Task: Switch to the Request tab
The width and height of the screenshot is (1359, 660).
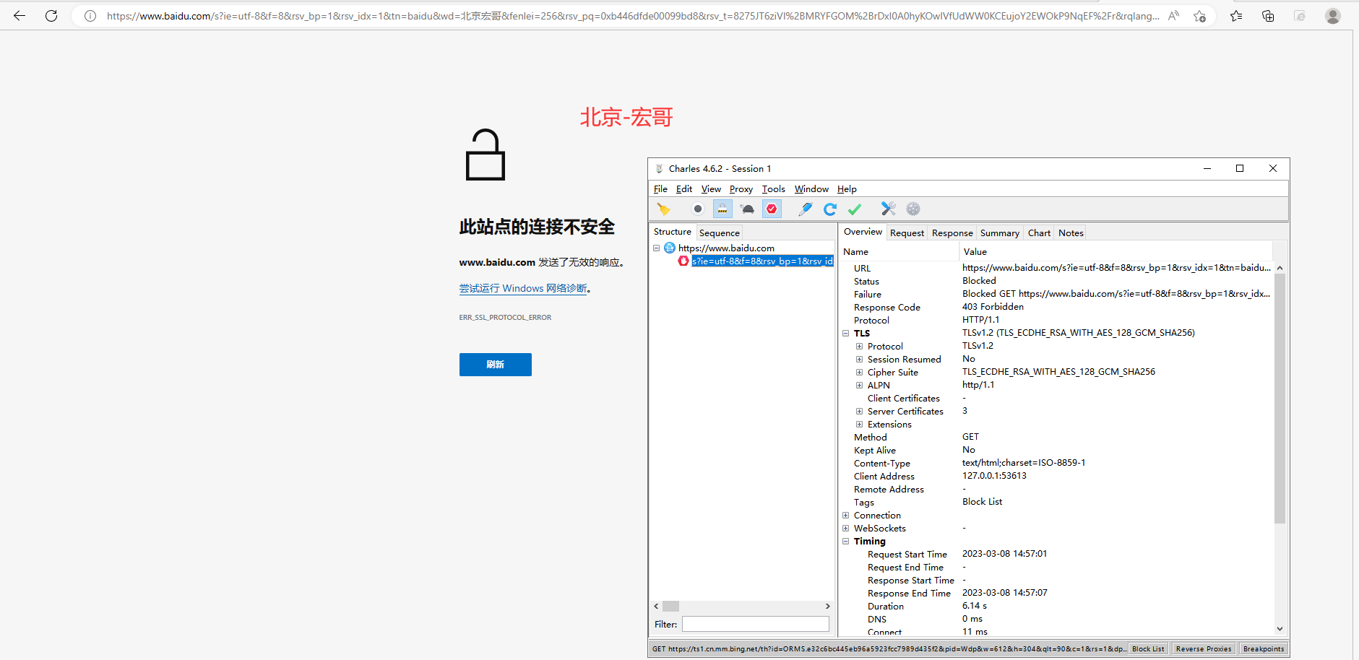Action: tap(907, 233)
